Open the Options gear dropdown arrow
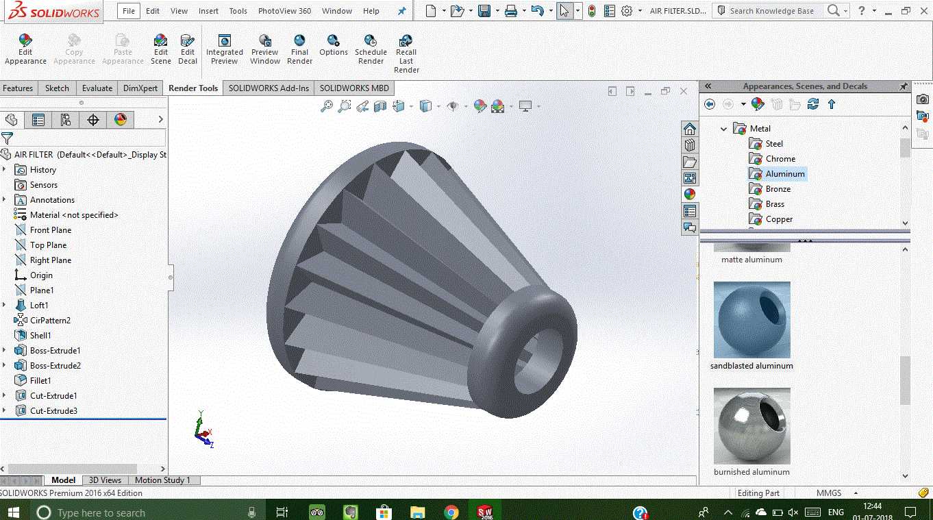 [640, 11]
